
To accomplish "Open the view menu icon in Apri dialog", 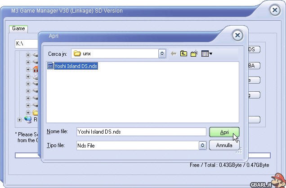I will point(206,54).
